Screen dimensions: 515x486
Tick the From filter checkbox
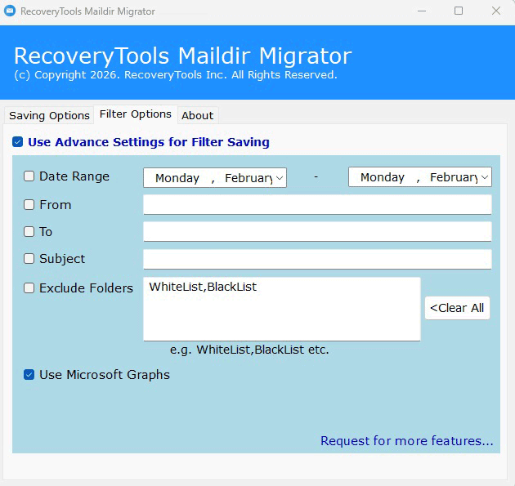pyautogui.click(x=29, y=205)
